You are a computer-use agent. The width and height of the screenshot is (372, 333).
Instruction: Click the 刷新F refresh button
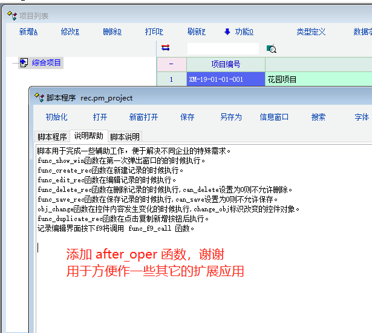click(x=197, y=32)
